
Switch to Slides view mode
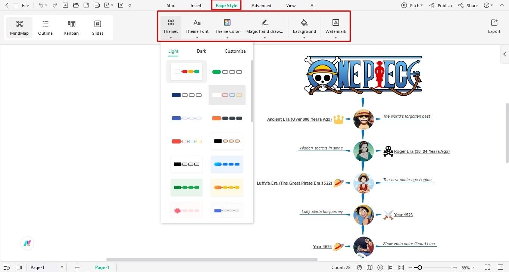click(x=98, y=28)
